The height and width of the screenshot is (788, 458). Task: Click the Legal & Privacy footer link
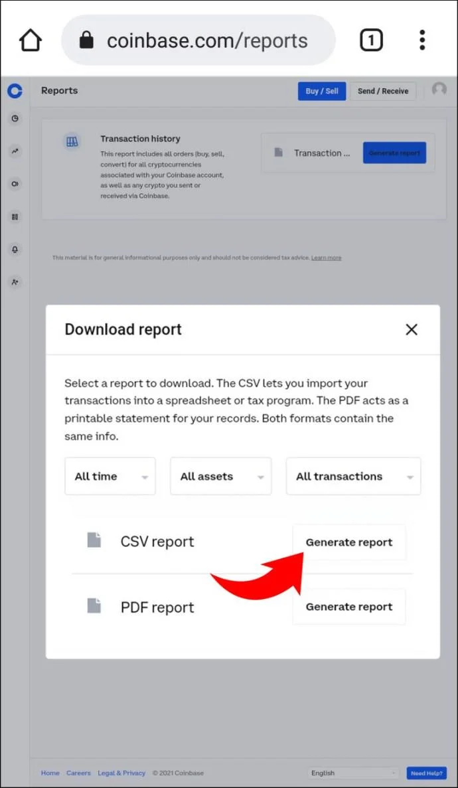tap(121, 773)
